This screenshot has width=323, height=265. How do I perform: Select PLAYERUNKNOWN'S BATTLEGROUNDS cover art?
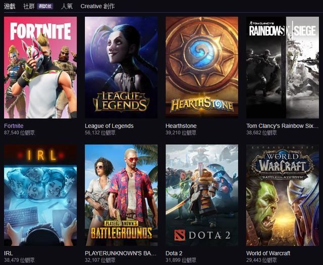(121, 195)
